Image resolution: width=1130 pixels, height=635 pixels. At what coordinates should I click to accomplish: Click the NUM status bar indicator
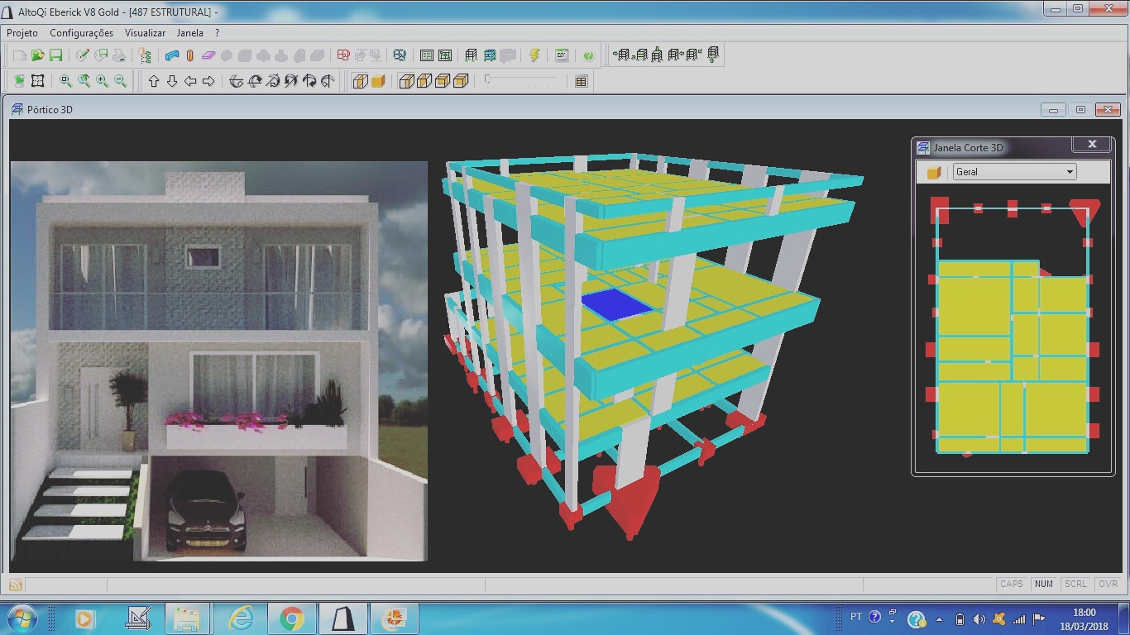(x=1044, y=584)
